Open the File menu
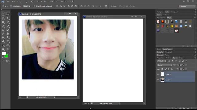Image resolution: width=197 pixels, height=110 pixels. (x=8, y=2)
